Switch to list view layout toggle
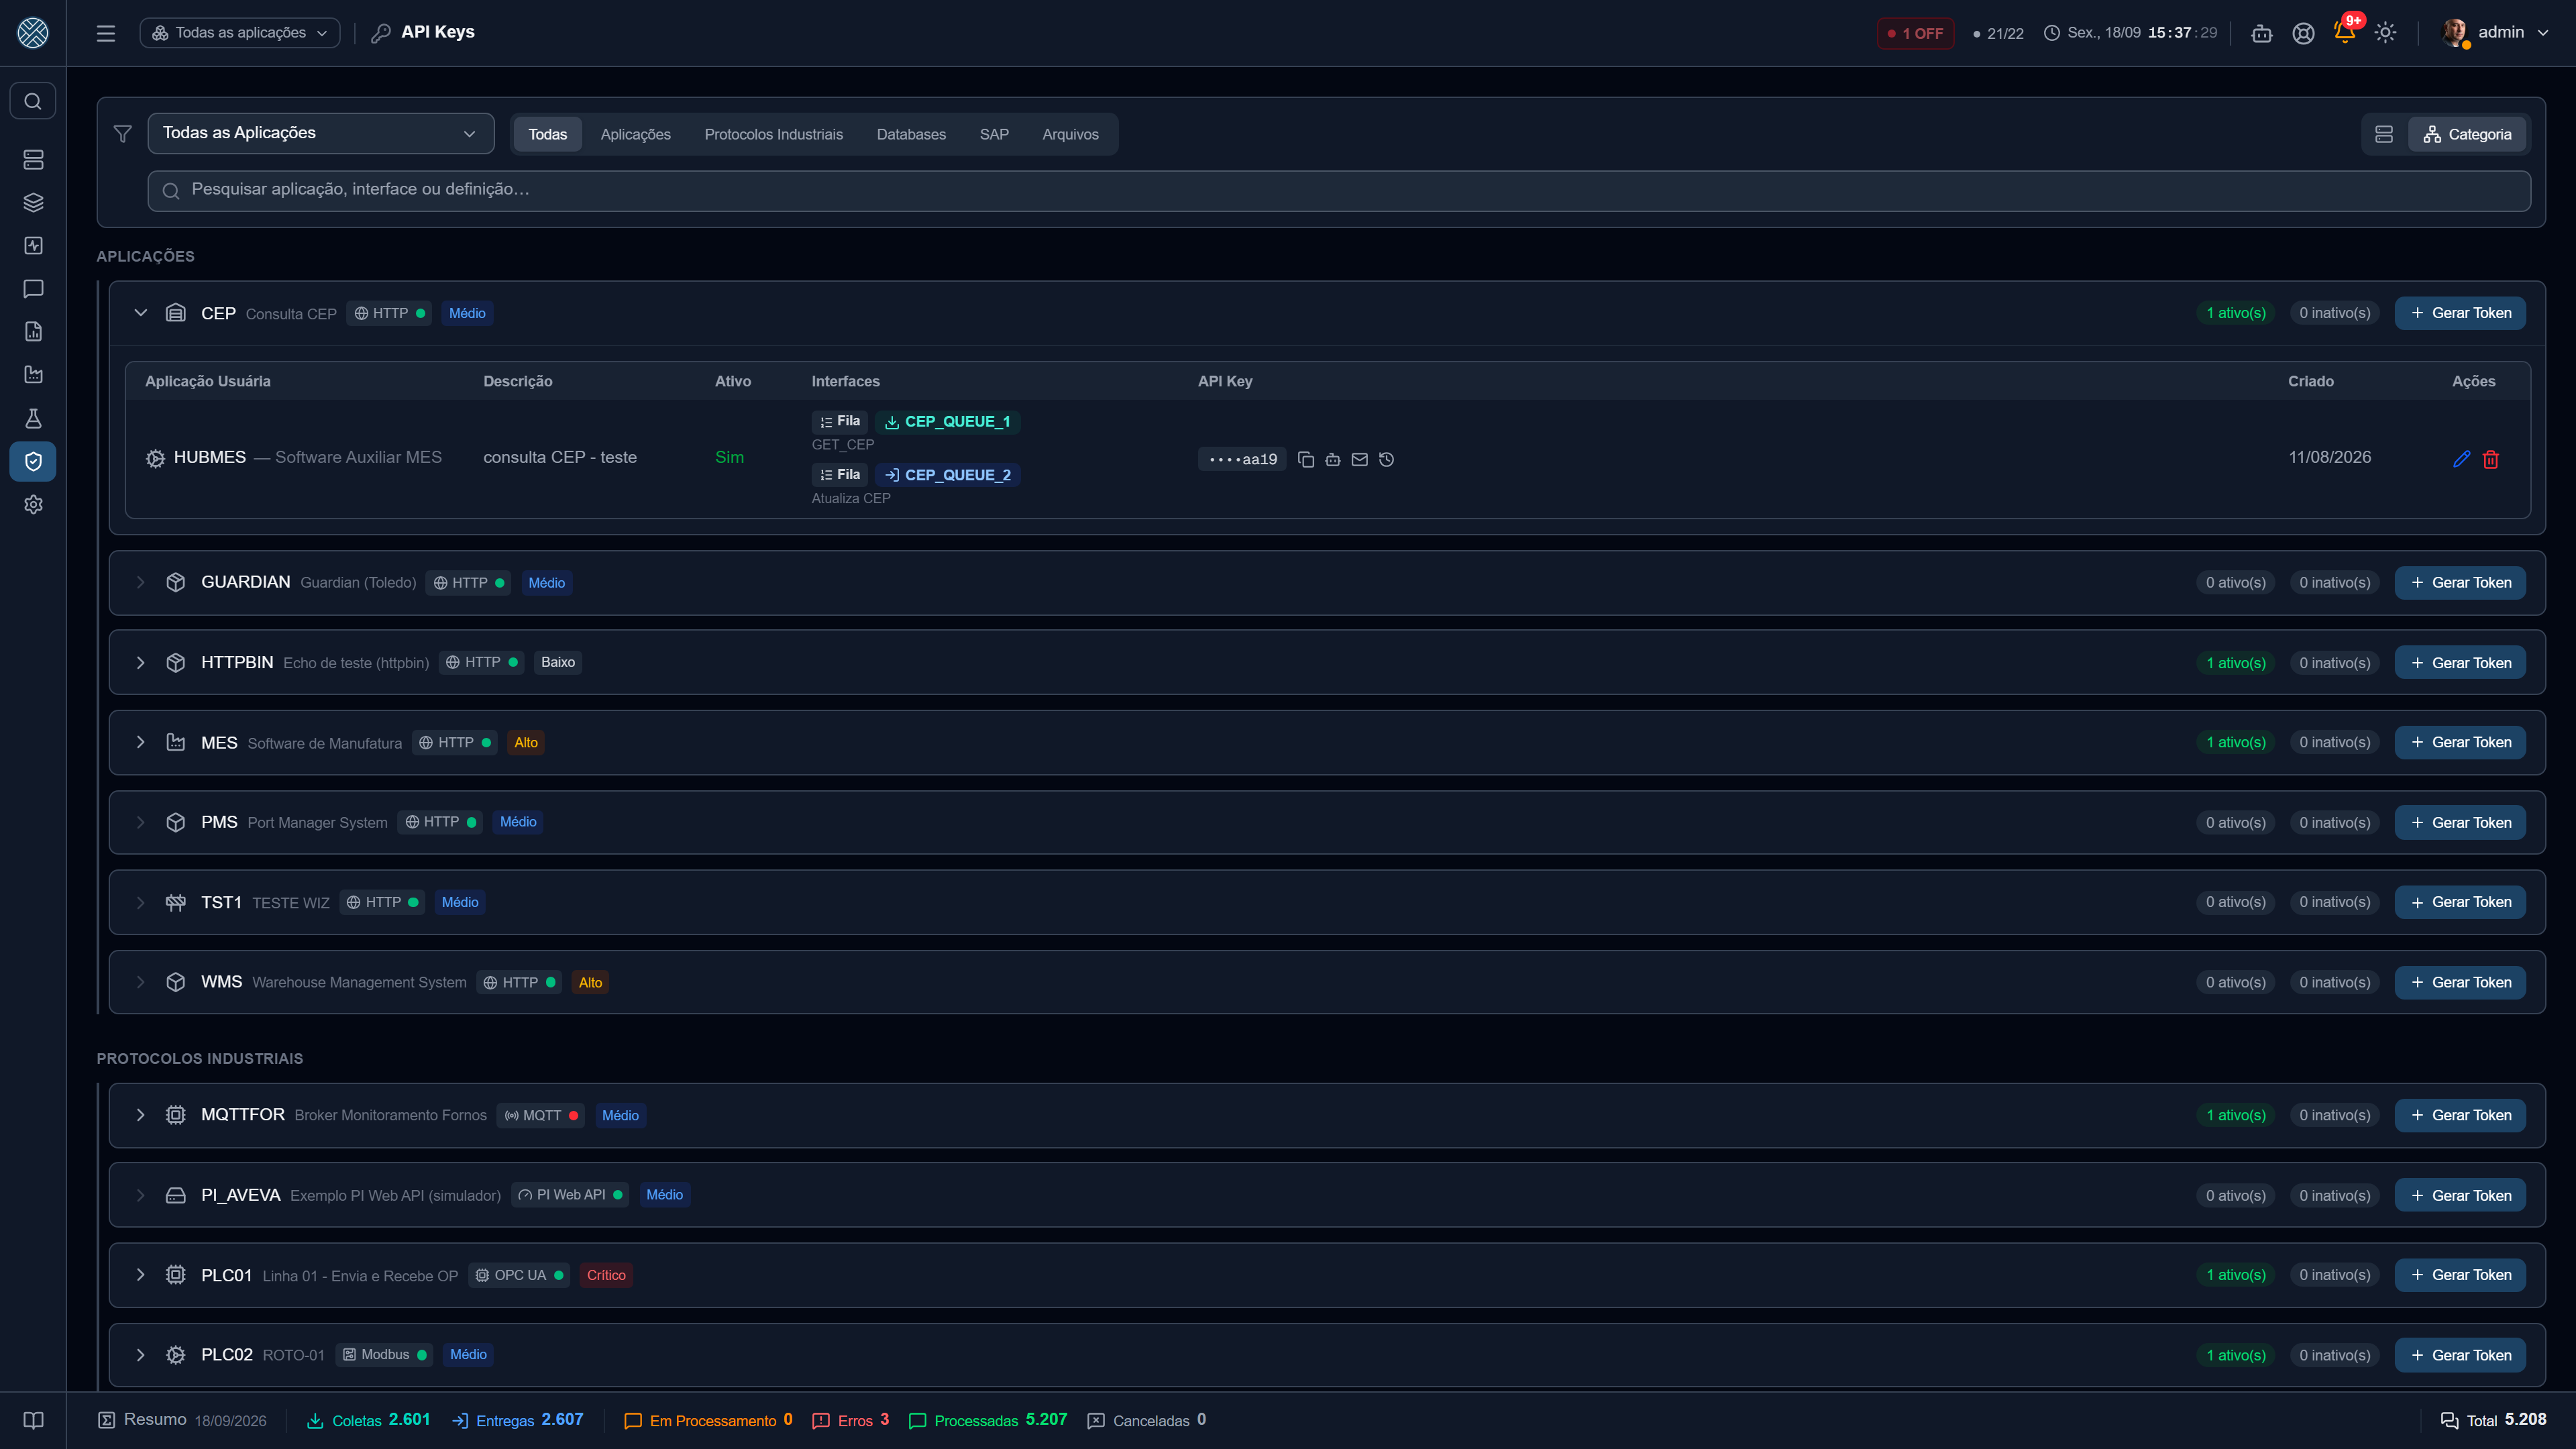The width and height of the screenshot is (2576, 1449). (x=2384, y=134)
